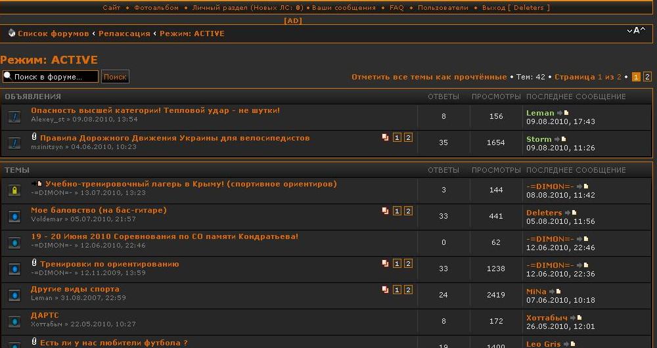The image size is (657, 348).
Task: Click topic status icon for ДАРТС
Action: [x=14, y=322]
